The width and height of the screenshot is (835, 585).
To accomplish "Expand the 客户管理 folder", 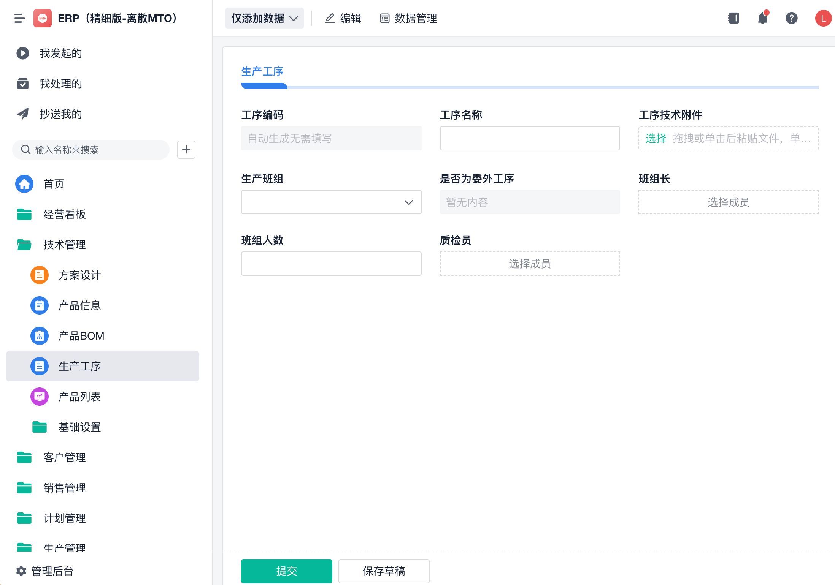I will [64, 457].
